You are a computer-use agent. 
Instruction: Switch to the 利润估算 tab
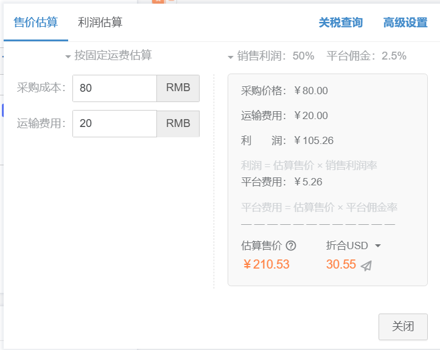100,22
